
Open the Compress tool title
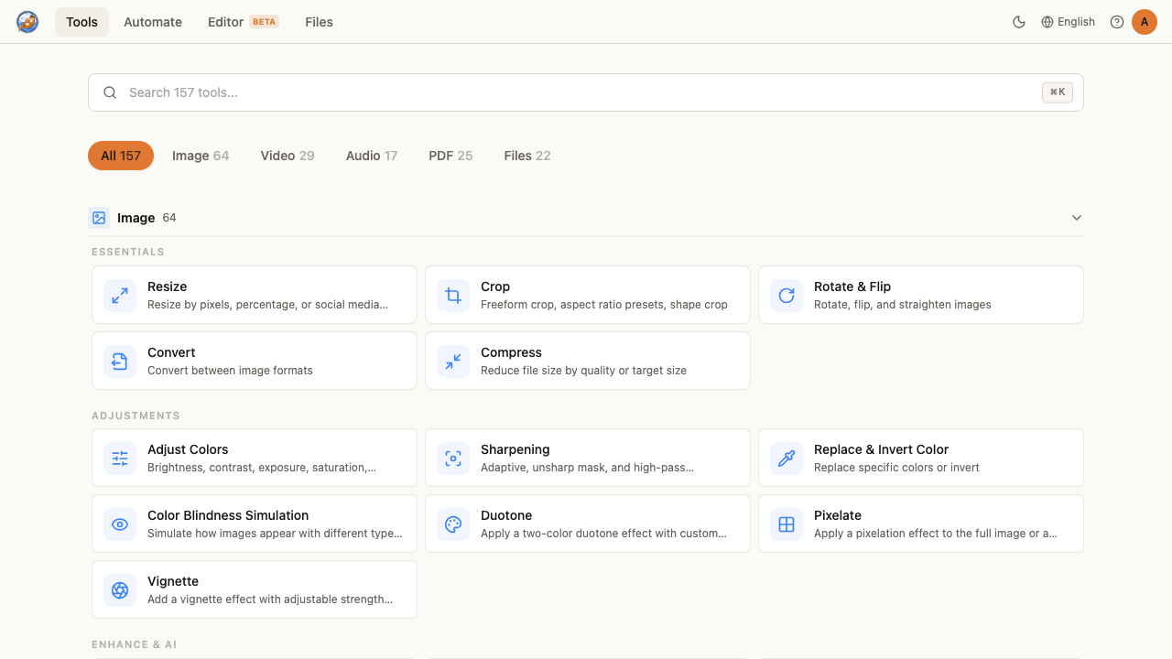[511, 352]
